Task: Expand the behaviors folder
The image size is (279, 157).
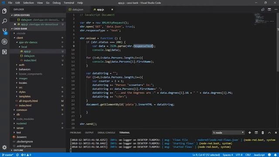Action: pyautogui.click(x=24, y=69)
